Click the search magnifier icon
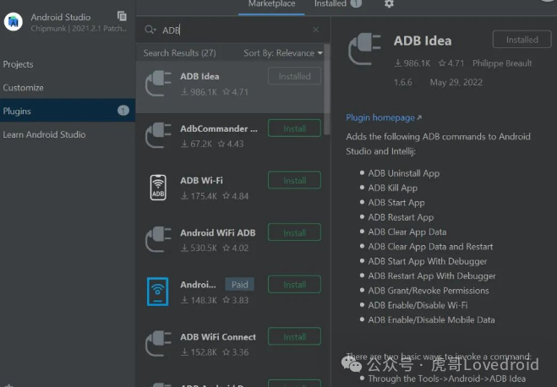 coord(150,30)
